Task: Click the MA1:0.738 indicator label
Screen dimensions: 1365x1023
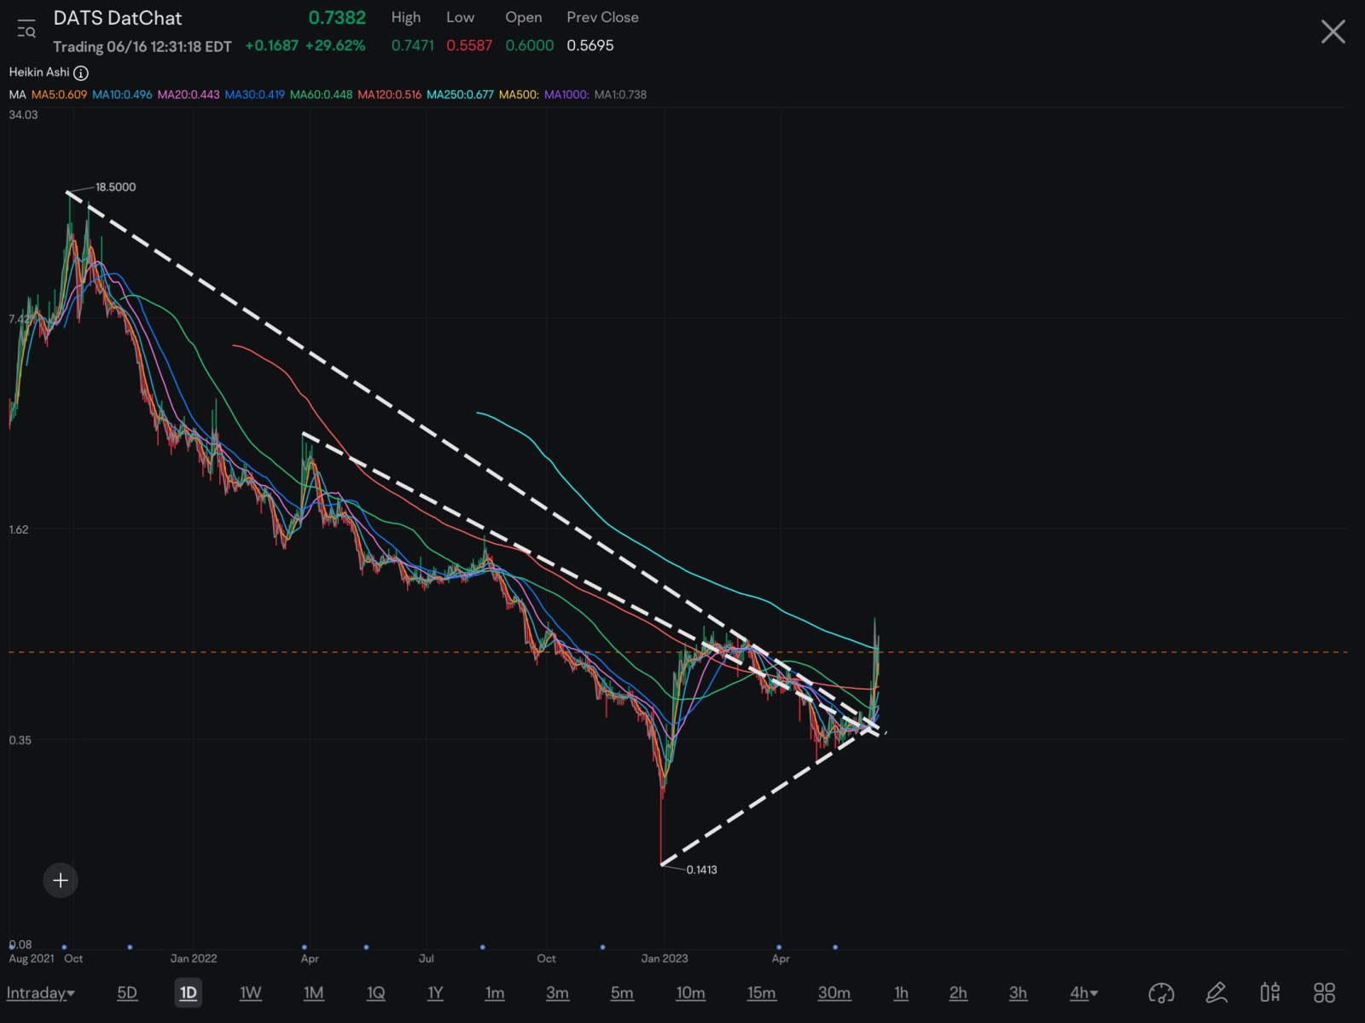Action: coord(620,95)
